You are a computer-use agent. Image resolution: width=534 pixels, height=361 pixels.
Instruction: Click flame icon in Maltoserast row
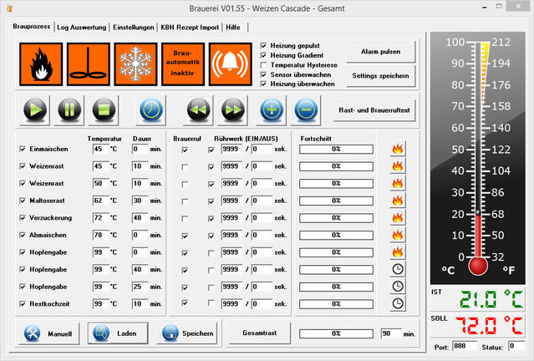point(398,201)
